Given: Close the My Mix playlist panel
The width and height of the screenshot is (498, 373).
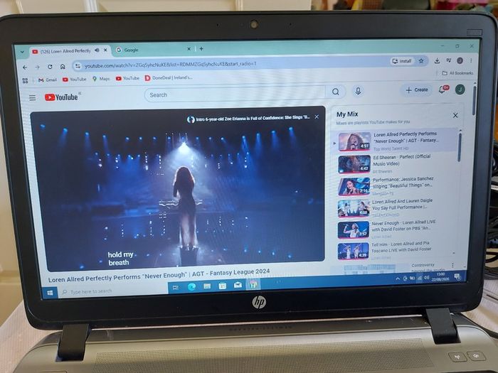Looking at the screenshot, I should tap(455, 115).
